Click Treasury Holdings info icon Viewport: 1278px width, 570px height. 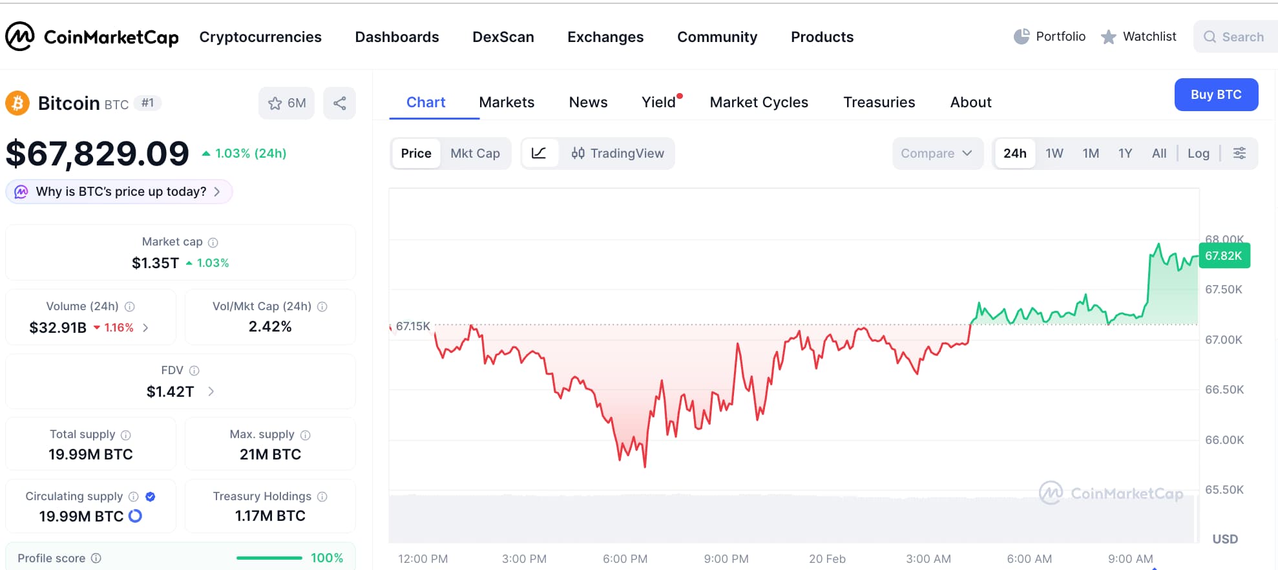(322, 496)
